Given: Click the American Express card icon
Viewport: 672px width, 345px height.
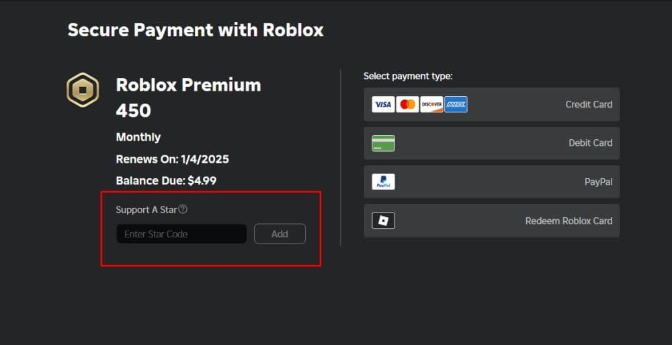Looking at the screenshot, I should 456,104.
